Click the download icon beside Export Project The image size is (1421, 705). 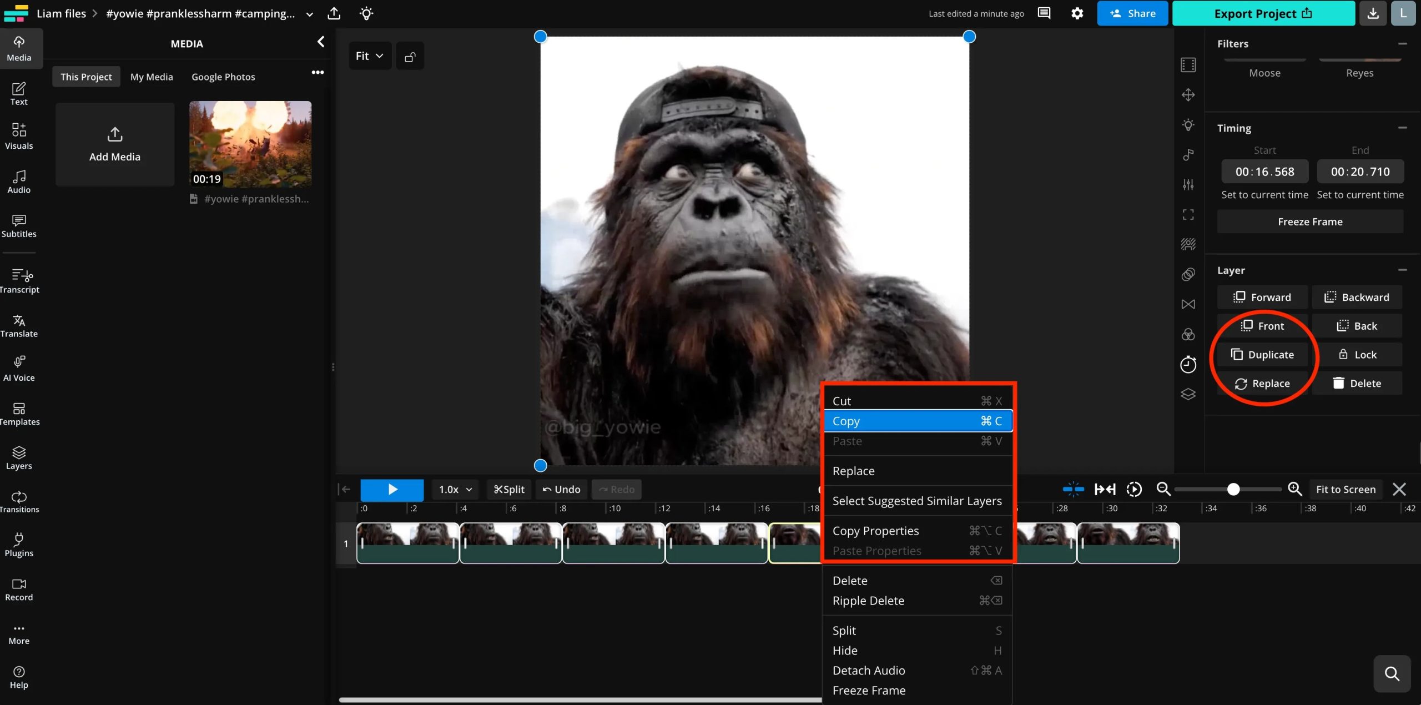coord(1373,13)
